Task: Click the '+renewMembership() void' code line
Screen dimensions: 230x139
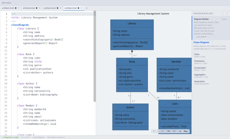Action: [39, 124]
